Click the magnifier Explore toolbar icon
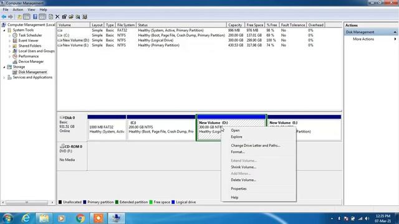 coord(78,17)
